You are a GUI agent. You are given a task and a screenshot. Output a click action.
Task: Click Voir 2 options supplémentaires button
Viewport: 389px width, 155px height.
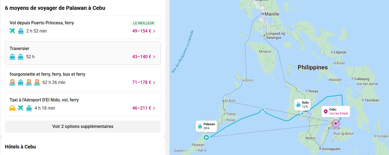pos(83,127)
